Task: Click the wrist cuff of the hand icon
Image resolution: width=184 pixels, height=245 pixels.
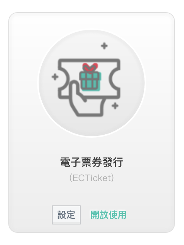Action: pyautogui.click(x=90, y=114)
